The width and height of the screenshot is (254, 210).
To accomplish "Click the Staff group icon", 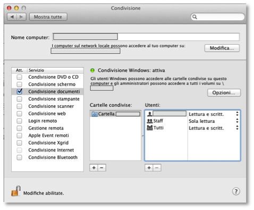I will 150,121.
